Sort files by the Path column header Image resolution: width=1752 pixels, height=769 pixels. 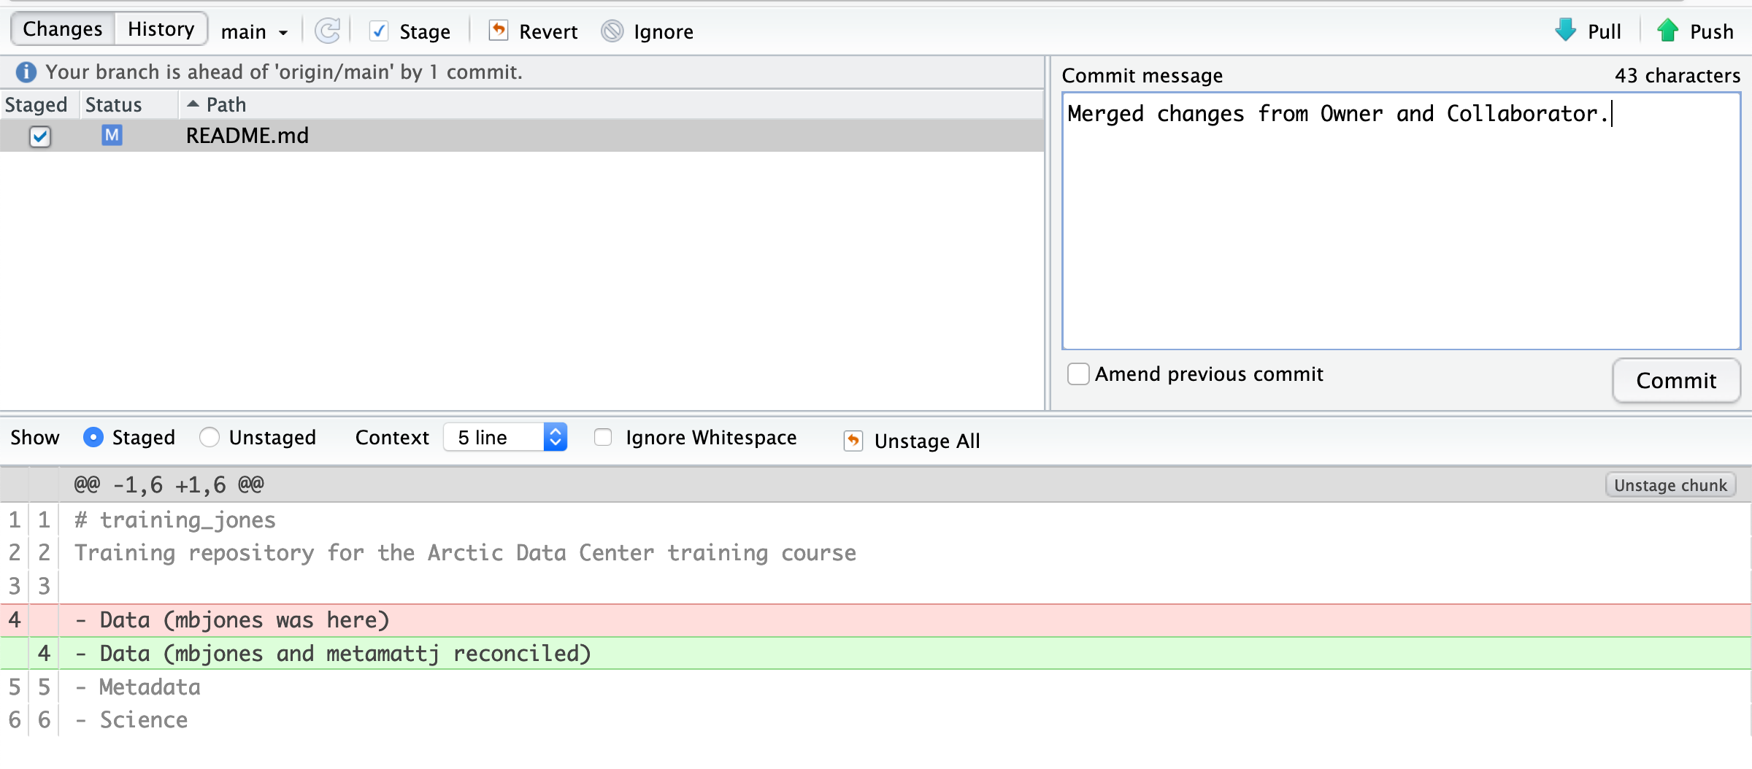click(x=226, y=104)
